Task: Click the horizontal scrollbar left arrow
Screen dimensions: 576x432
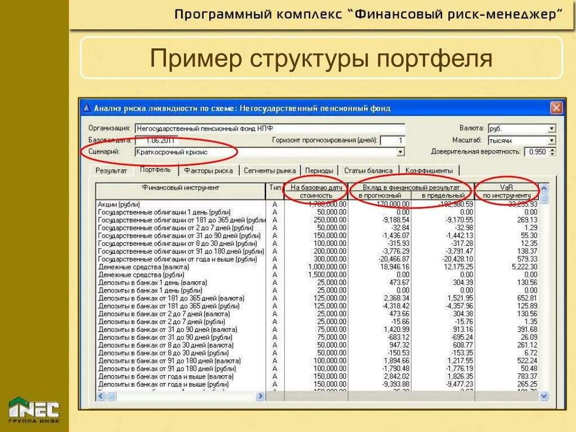Action: 101,396
